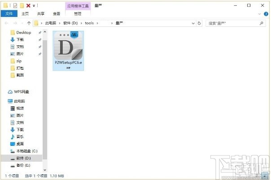Screen dimensions: 271x180
Task: Open Desktop in the navigation pane
Action: 24,33
